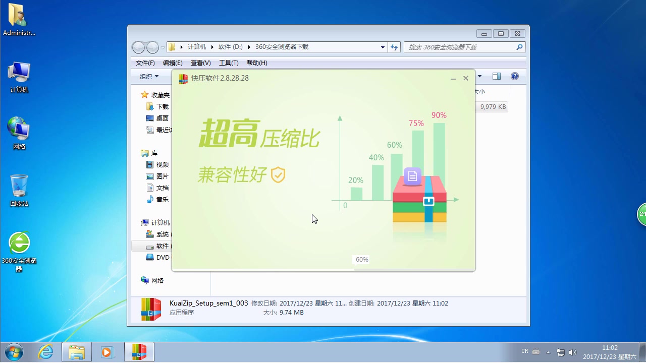Show hidden tray icons arrow
The height and width of the screenshot is (363, 646).
(549, 352)
